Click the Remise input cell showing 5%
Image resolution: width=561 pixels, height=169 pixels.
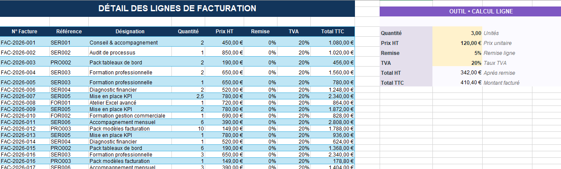tap(457, 53)
